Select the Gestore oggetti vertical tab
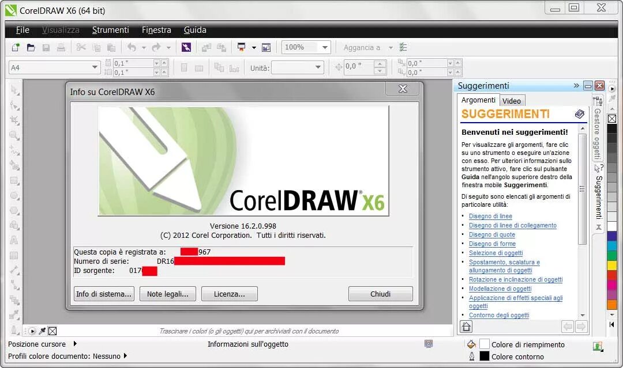Screen dimensions: 623x368 [597, 128]
